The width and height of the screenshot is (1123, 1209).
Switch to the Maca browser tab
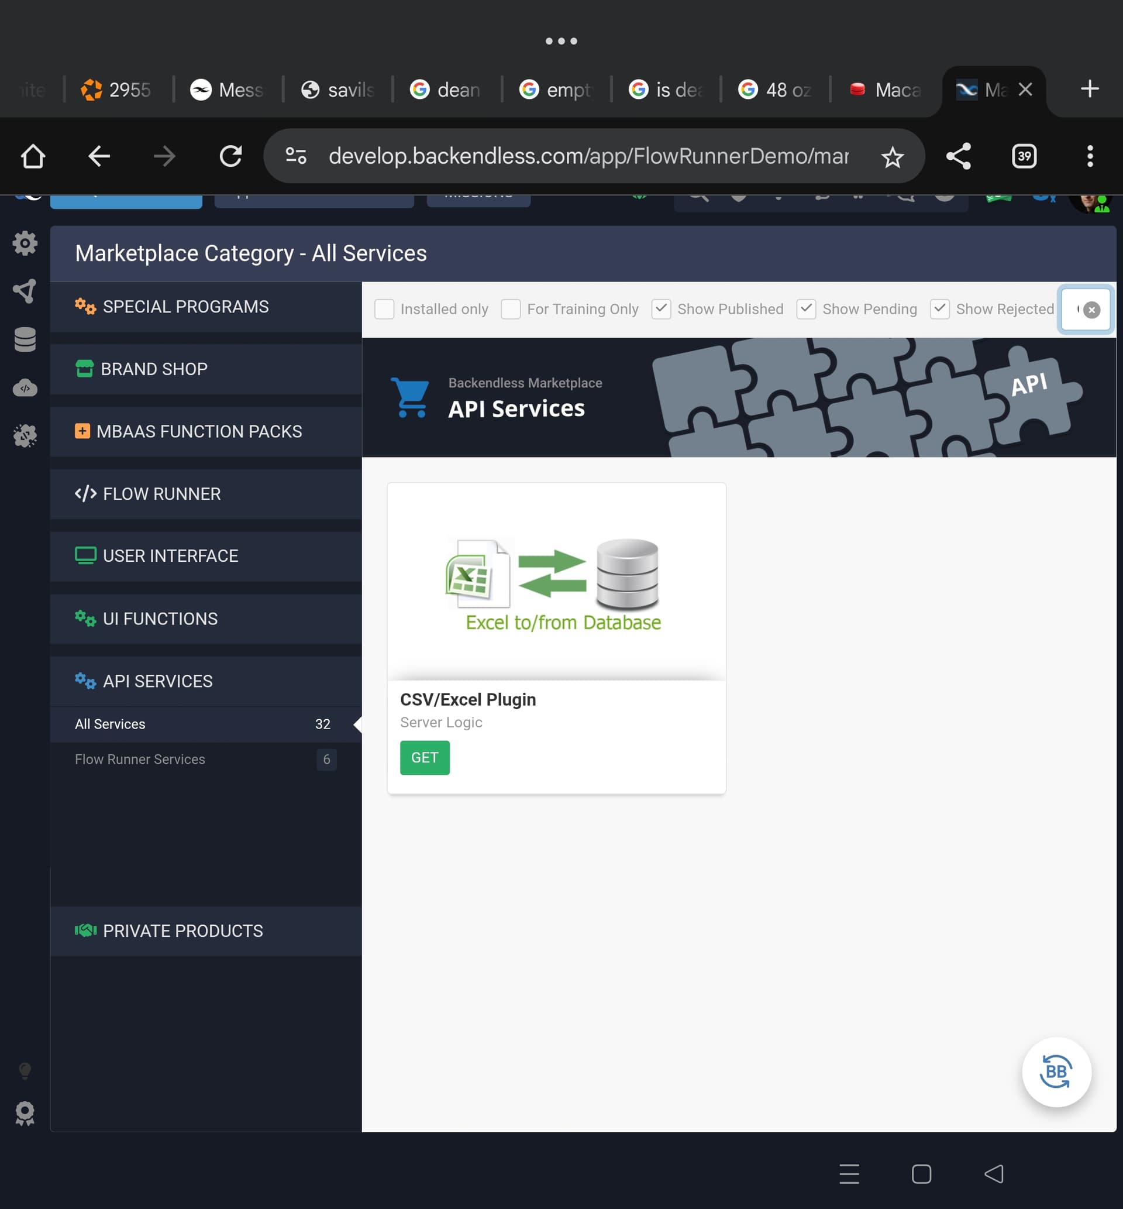(886, 90)
